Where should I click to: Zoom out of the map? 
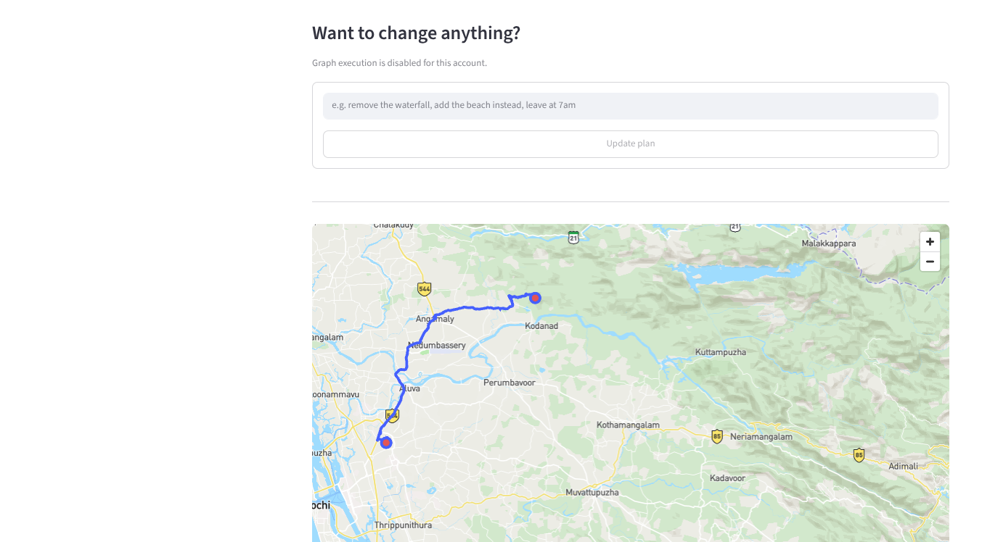930,262
